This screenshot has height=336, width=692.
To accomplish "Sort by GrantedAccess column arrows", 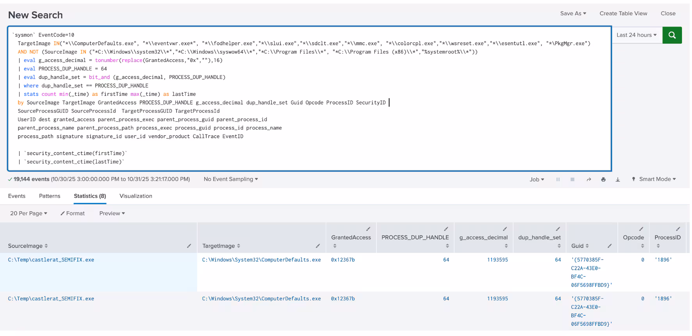I will [334, 246].
